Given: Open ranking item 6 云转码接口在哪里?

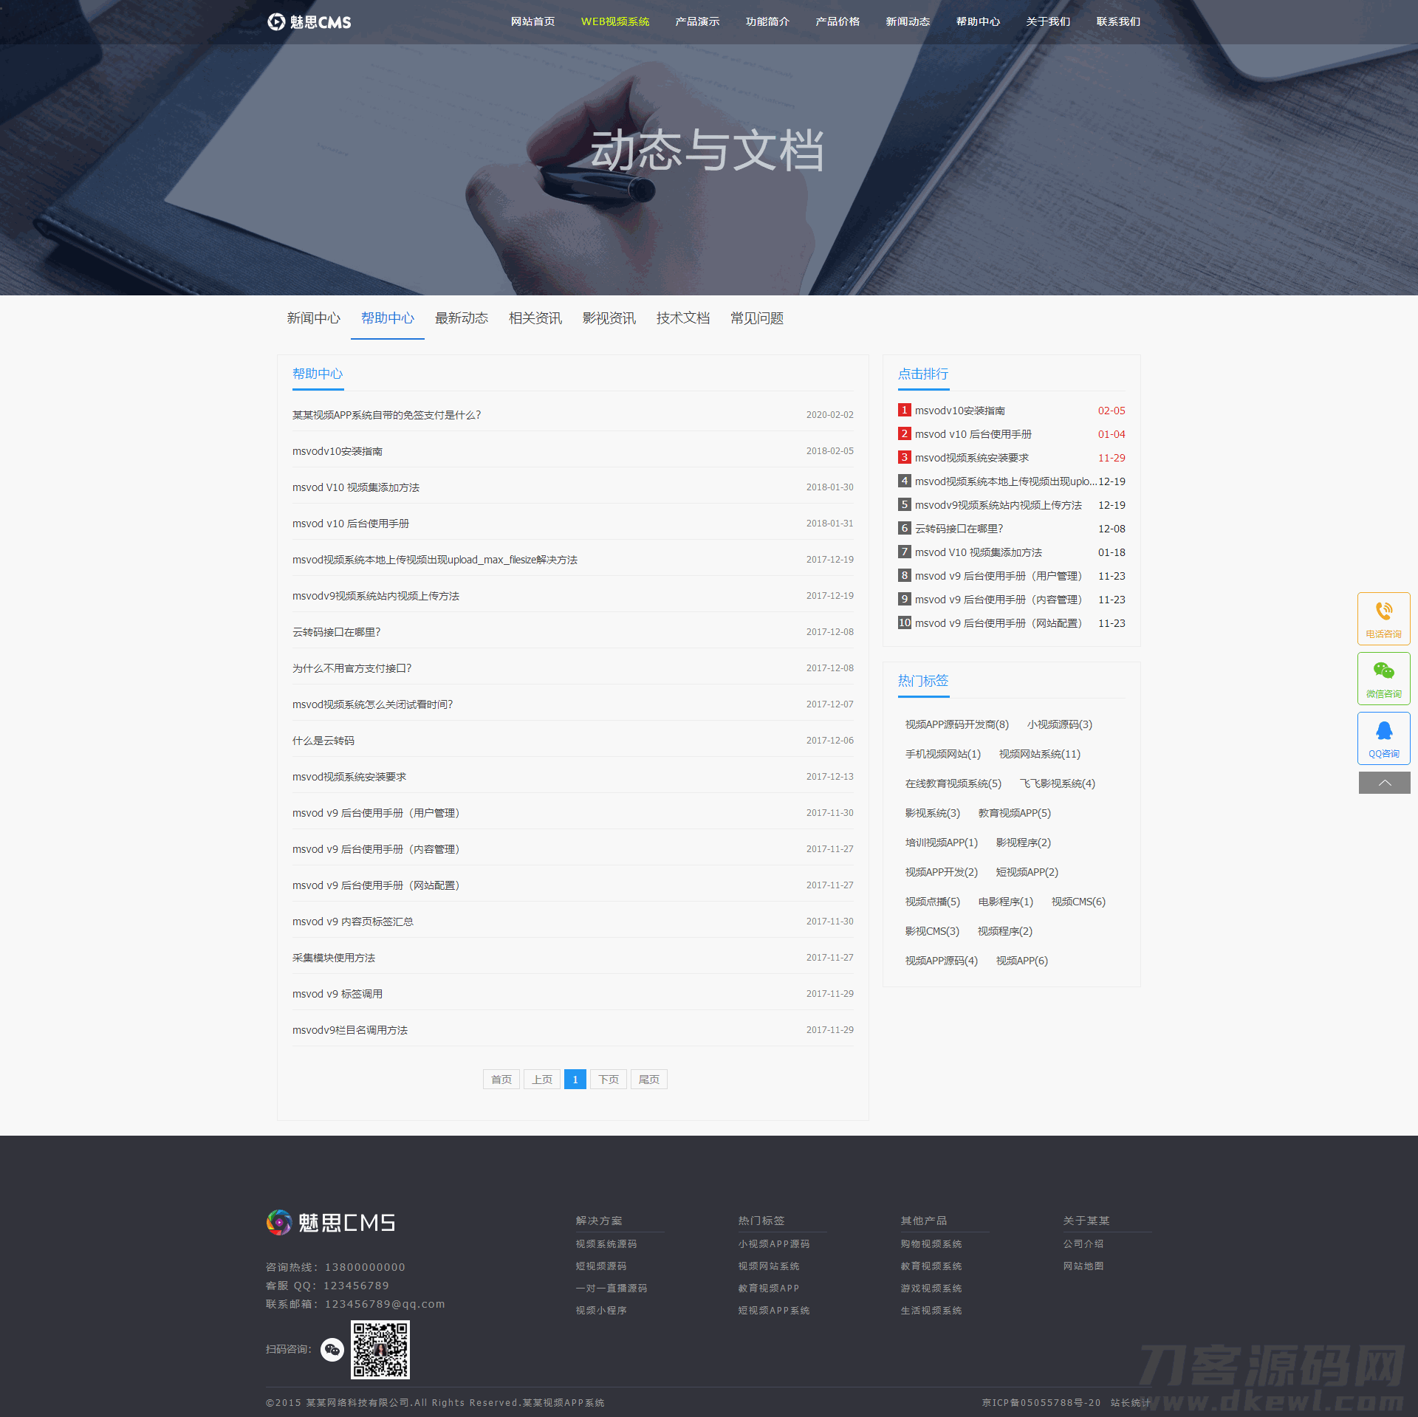Looking at the screenshot, I should pos(959,529).
